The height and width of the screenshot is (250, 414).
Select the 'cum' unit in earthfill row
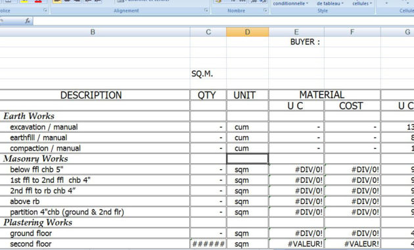(247, 137)
